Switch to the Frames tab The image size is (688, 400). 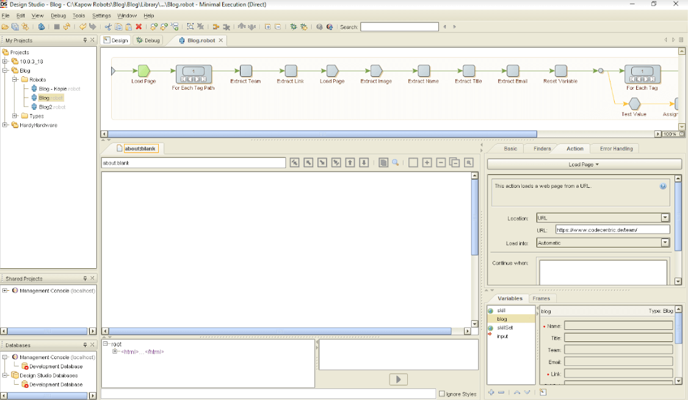point(542,298)
